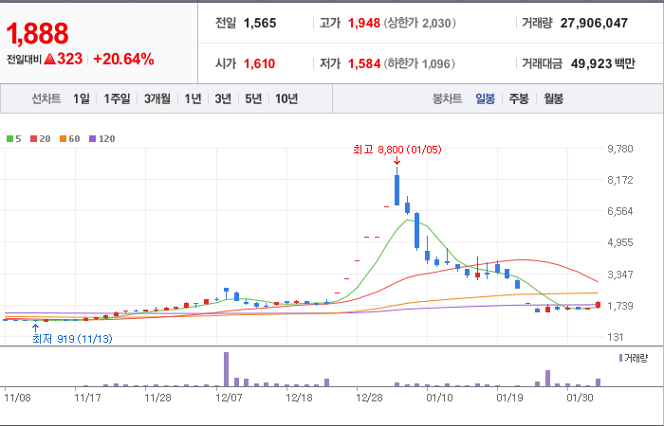The image size is (664, 426).
Task: Click the 11/17 date axis label
Action: point(87,398)
